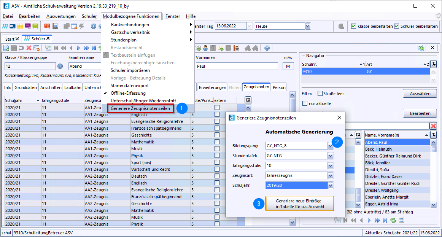Click the dark blue Klassen toolbar icon
442x237 pixels.
[x=13, y=26]
